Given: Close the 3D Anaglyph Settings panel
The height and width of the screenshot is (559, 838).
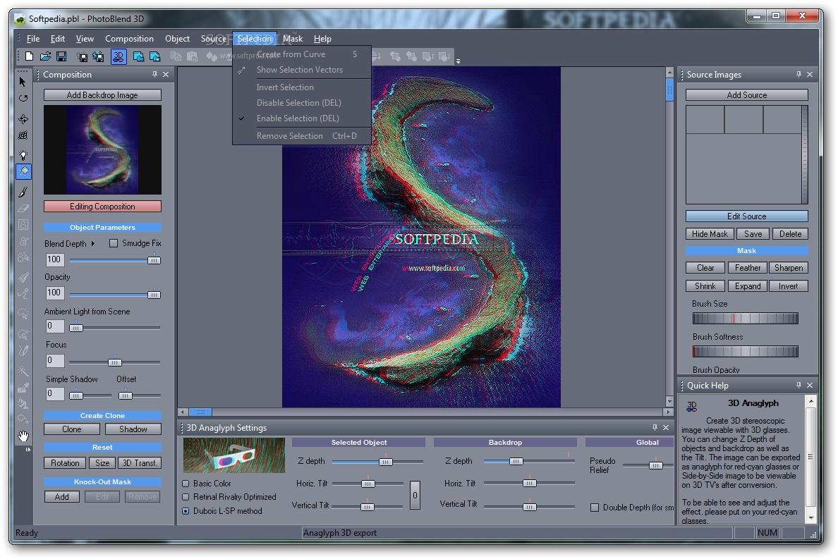Looking at the screenshot, I should (666, 427).
